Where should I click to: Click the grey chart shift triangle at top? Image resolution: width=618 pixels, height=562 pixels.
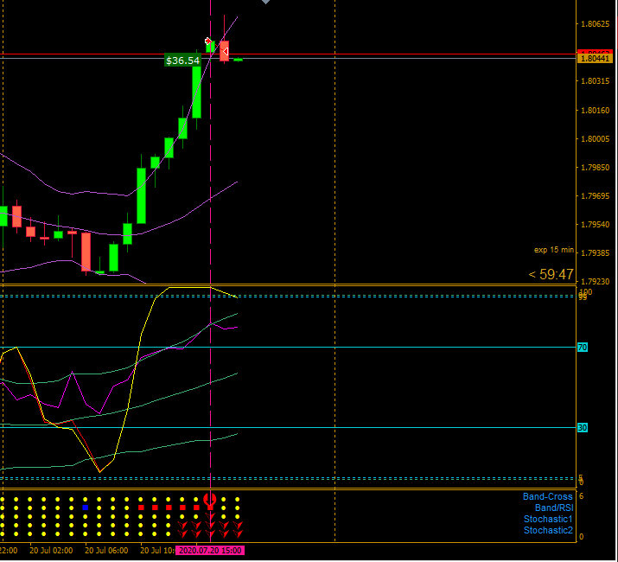point(265,2)
